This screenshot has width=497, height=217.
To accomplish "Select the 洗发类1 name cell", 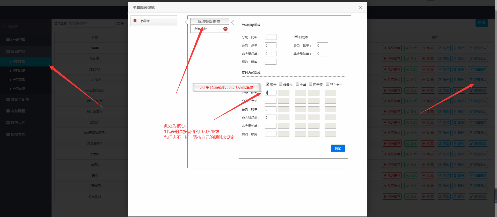I will coord(95,69).
